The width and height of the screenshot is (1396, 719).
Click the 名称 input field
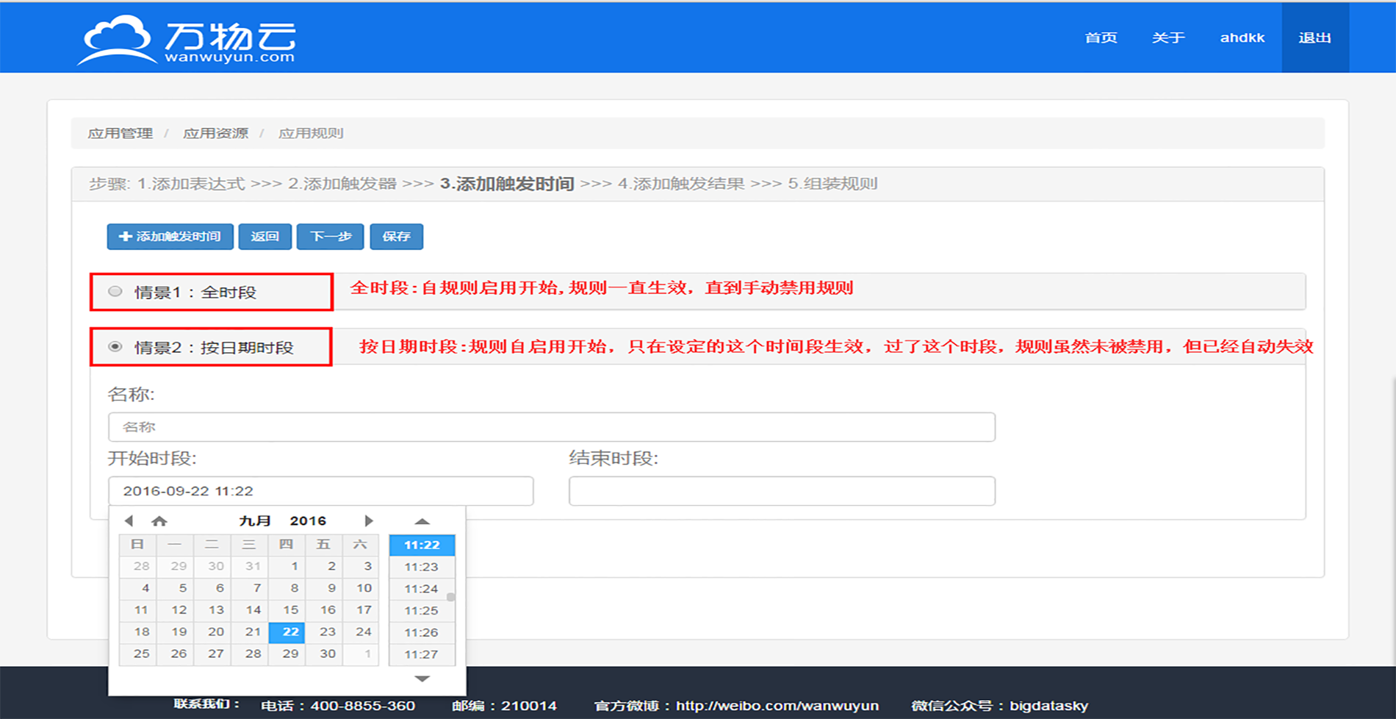(551, 427)
